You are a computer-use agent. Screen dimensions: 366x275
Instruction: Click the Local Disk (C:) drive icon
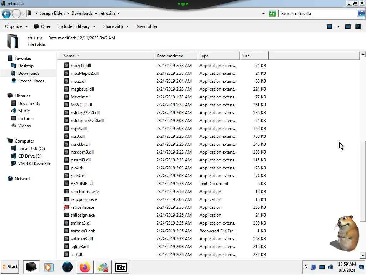pos(14,149)
